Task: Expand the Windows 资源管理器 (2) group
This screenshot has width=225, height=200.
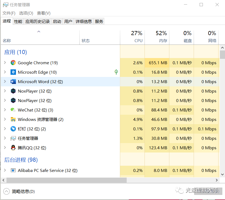Action: (5, 119)
